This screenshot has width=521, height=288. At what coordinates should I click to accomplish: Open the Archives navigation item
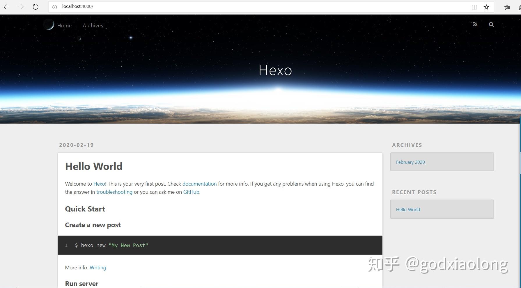[93, 26]
